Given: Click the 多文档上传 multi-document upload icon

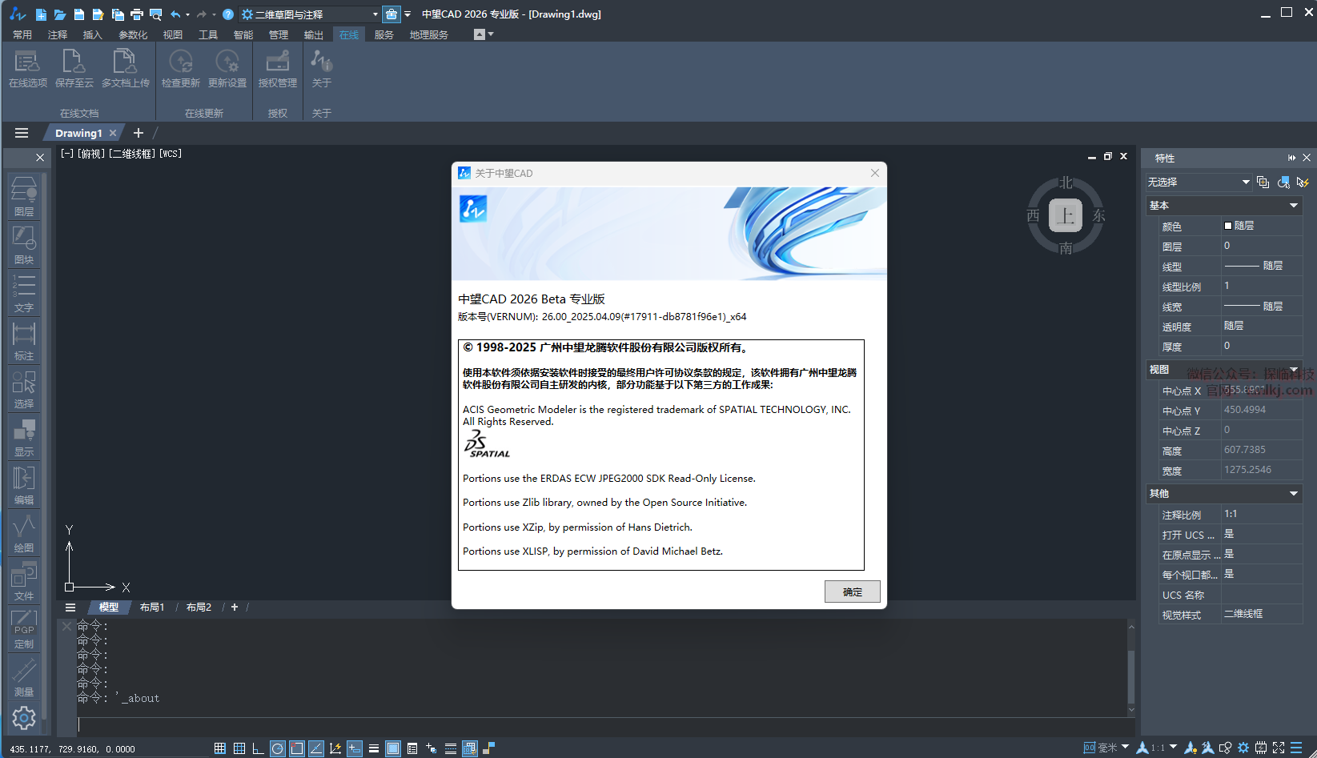Looking at the screenshot, I should [x=125, y=68].
